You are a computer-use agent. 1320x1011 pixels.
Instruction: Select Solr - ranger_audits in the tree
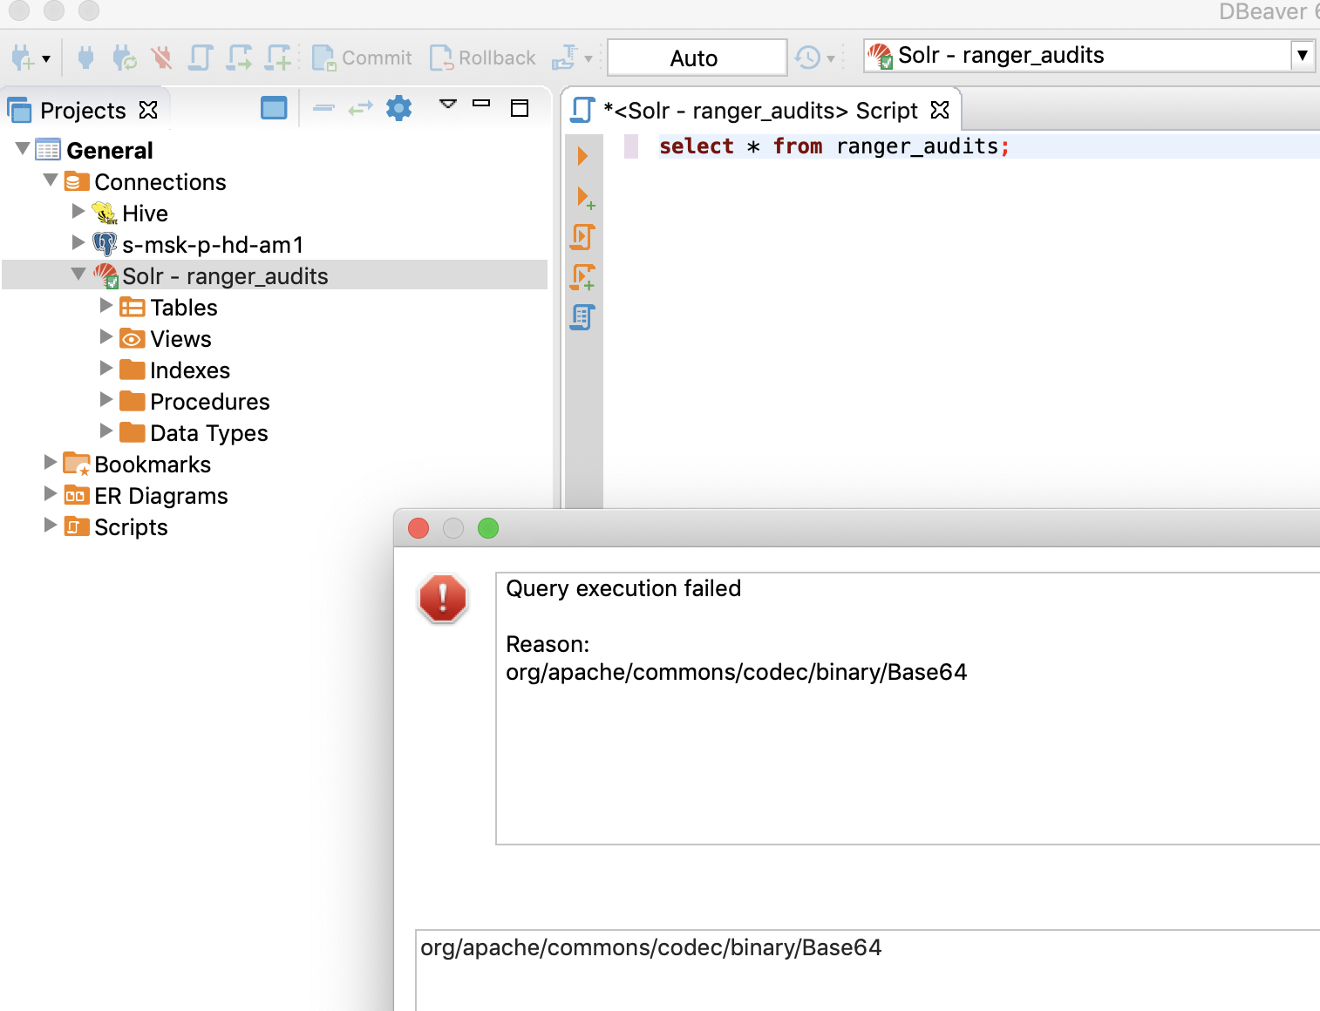pyautogui.click(x=275, y=276)
